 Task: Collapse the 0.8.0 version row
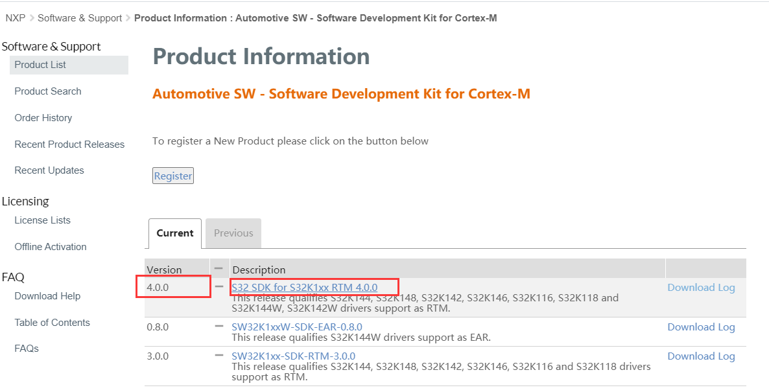(x=219, y=327)
